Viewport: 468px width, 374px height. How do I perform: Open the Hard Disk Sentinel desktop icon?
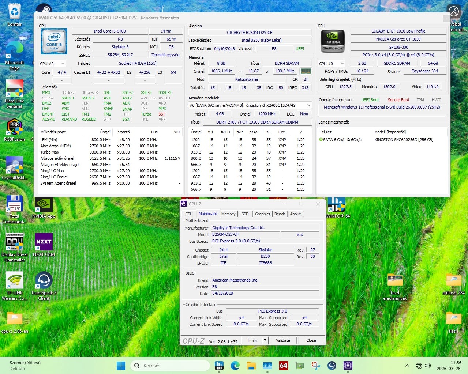coord(15,94)
